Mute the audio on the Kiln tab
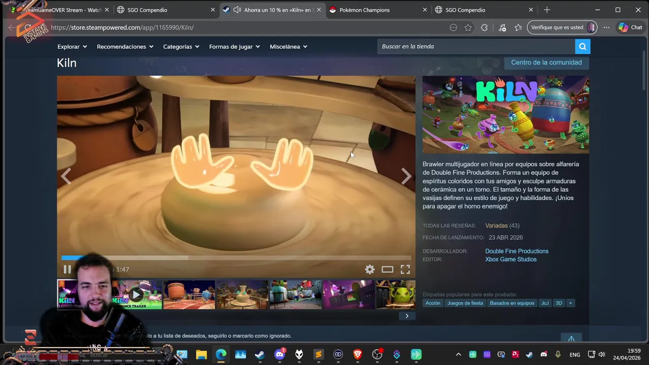Image resolution: width=649 pixels, height=365 pixels. point(237,10)
